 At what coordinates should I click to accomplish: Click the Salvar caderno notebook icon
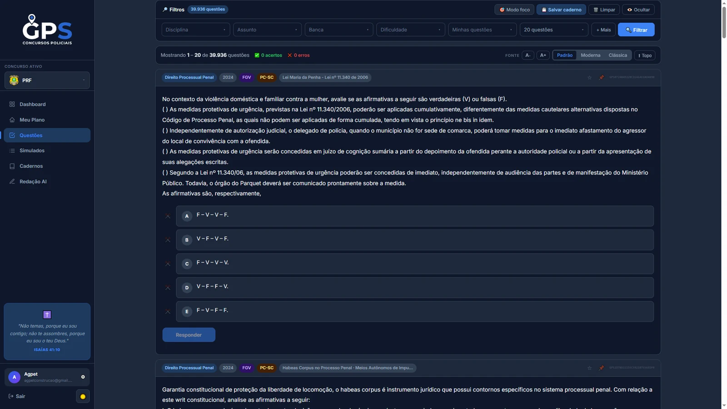point(544,10)
